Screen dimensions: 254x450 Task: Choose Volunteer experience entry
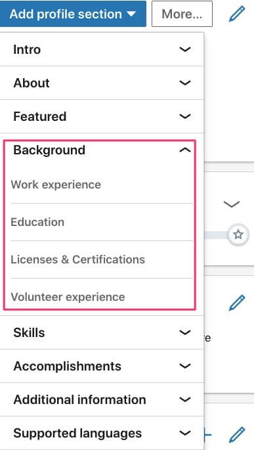[x=102, y=296]
